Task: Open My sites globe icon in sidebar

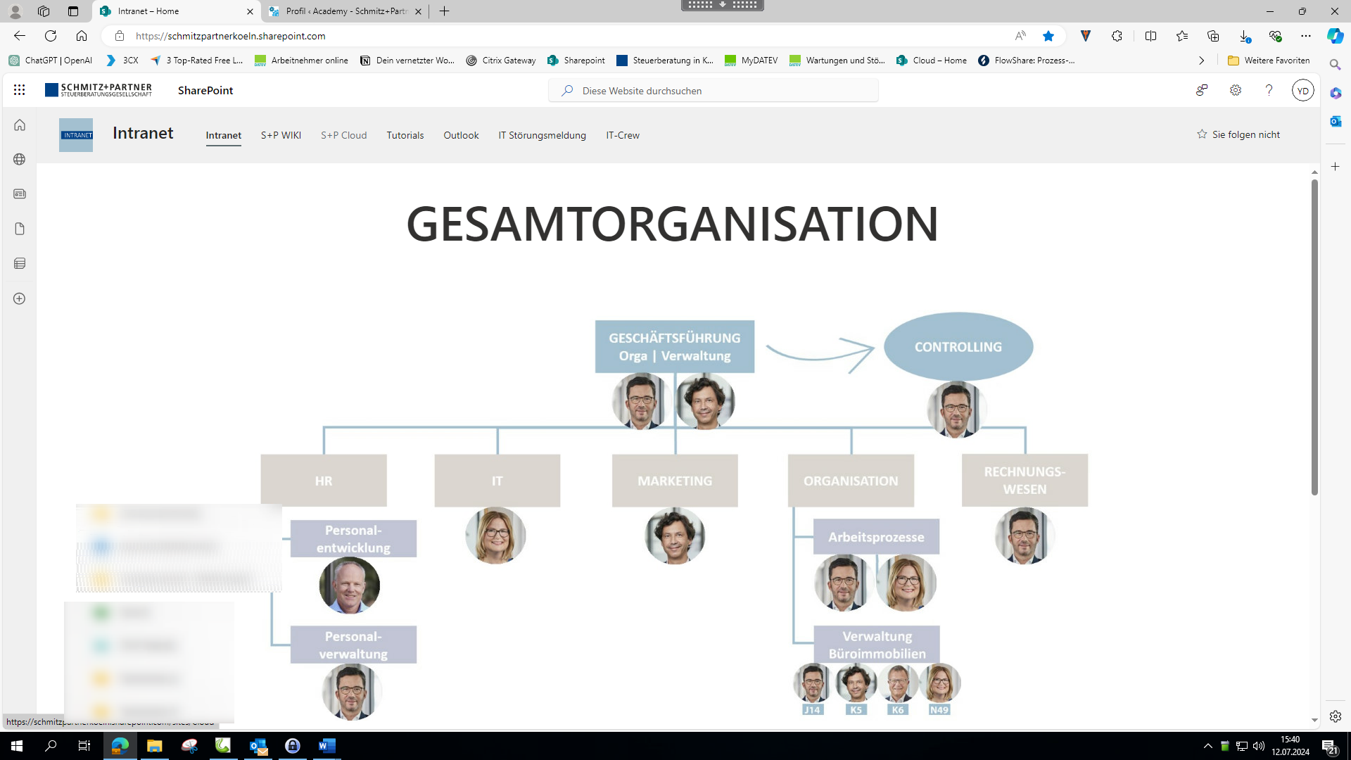Action: pos(20,159)
